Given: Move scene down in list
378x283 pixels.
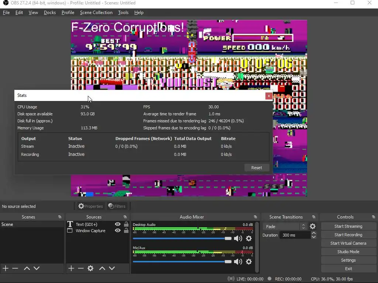Looking at the screenshot, I should click(37, 268).
